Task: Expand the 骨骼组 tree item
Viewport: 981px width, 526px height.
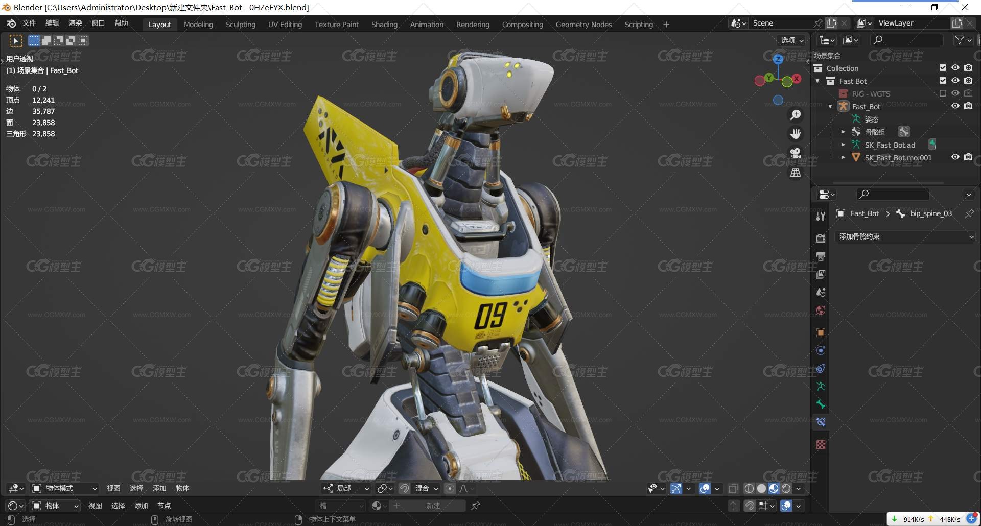Action: point(843,132)
